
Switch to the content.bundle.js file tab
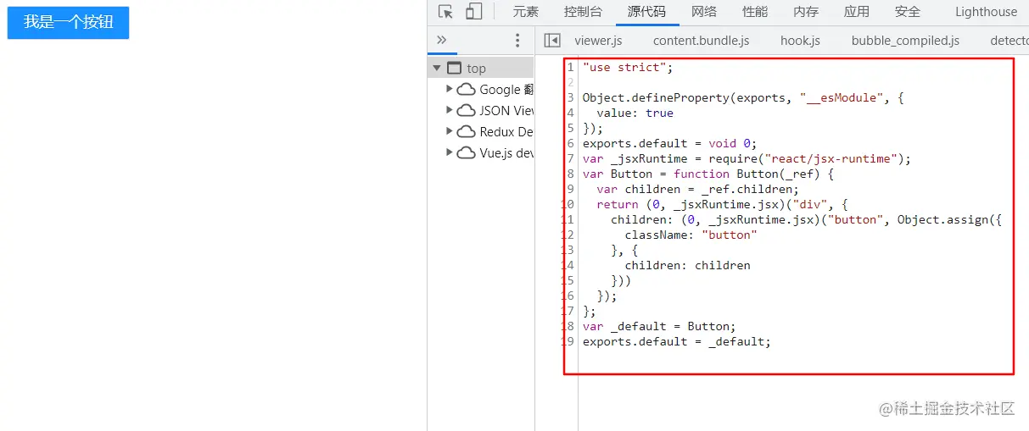(702, 41)
